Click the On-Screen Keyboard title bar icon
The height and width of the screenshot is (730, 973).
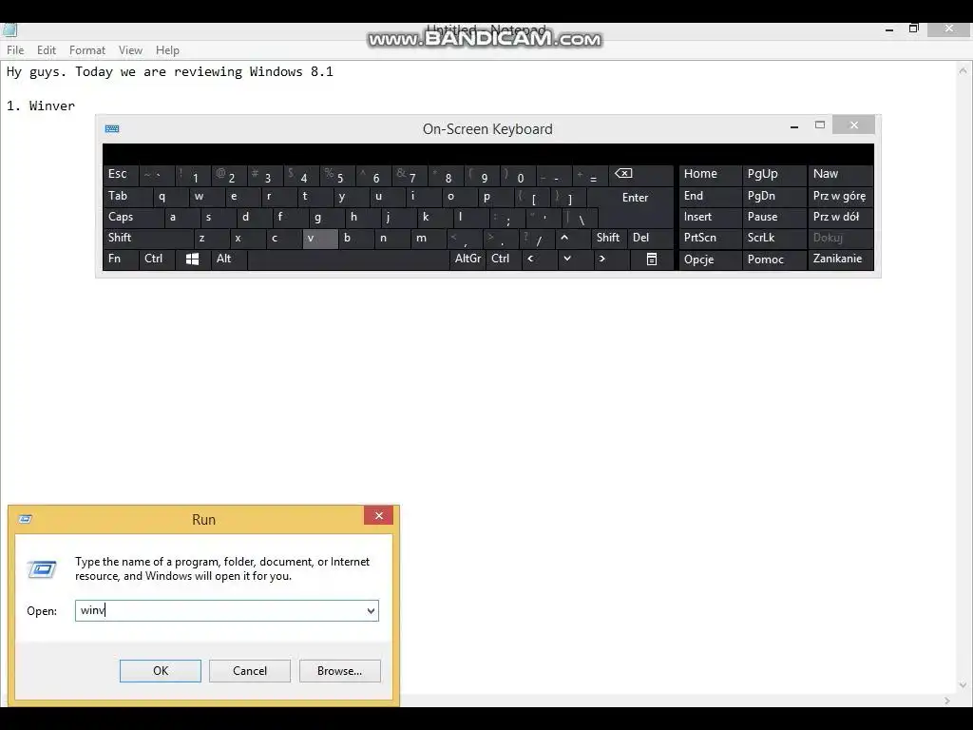click(112, 128)
